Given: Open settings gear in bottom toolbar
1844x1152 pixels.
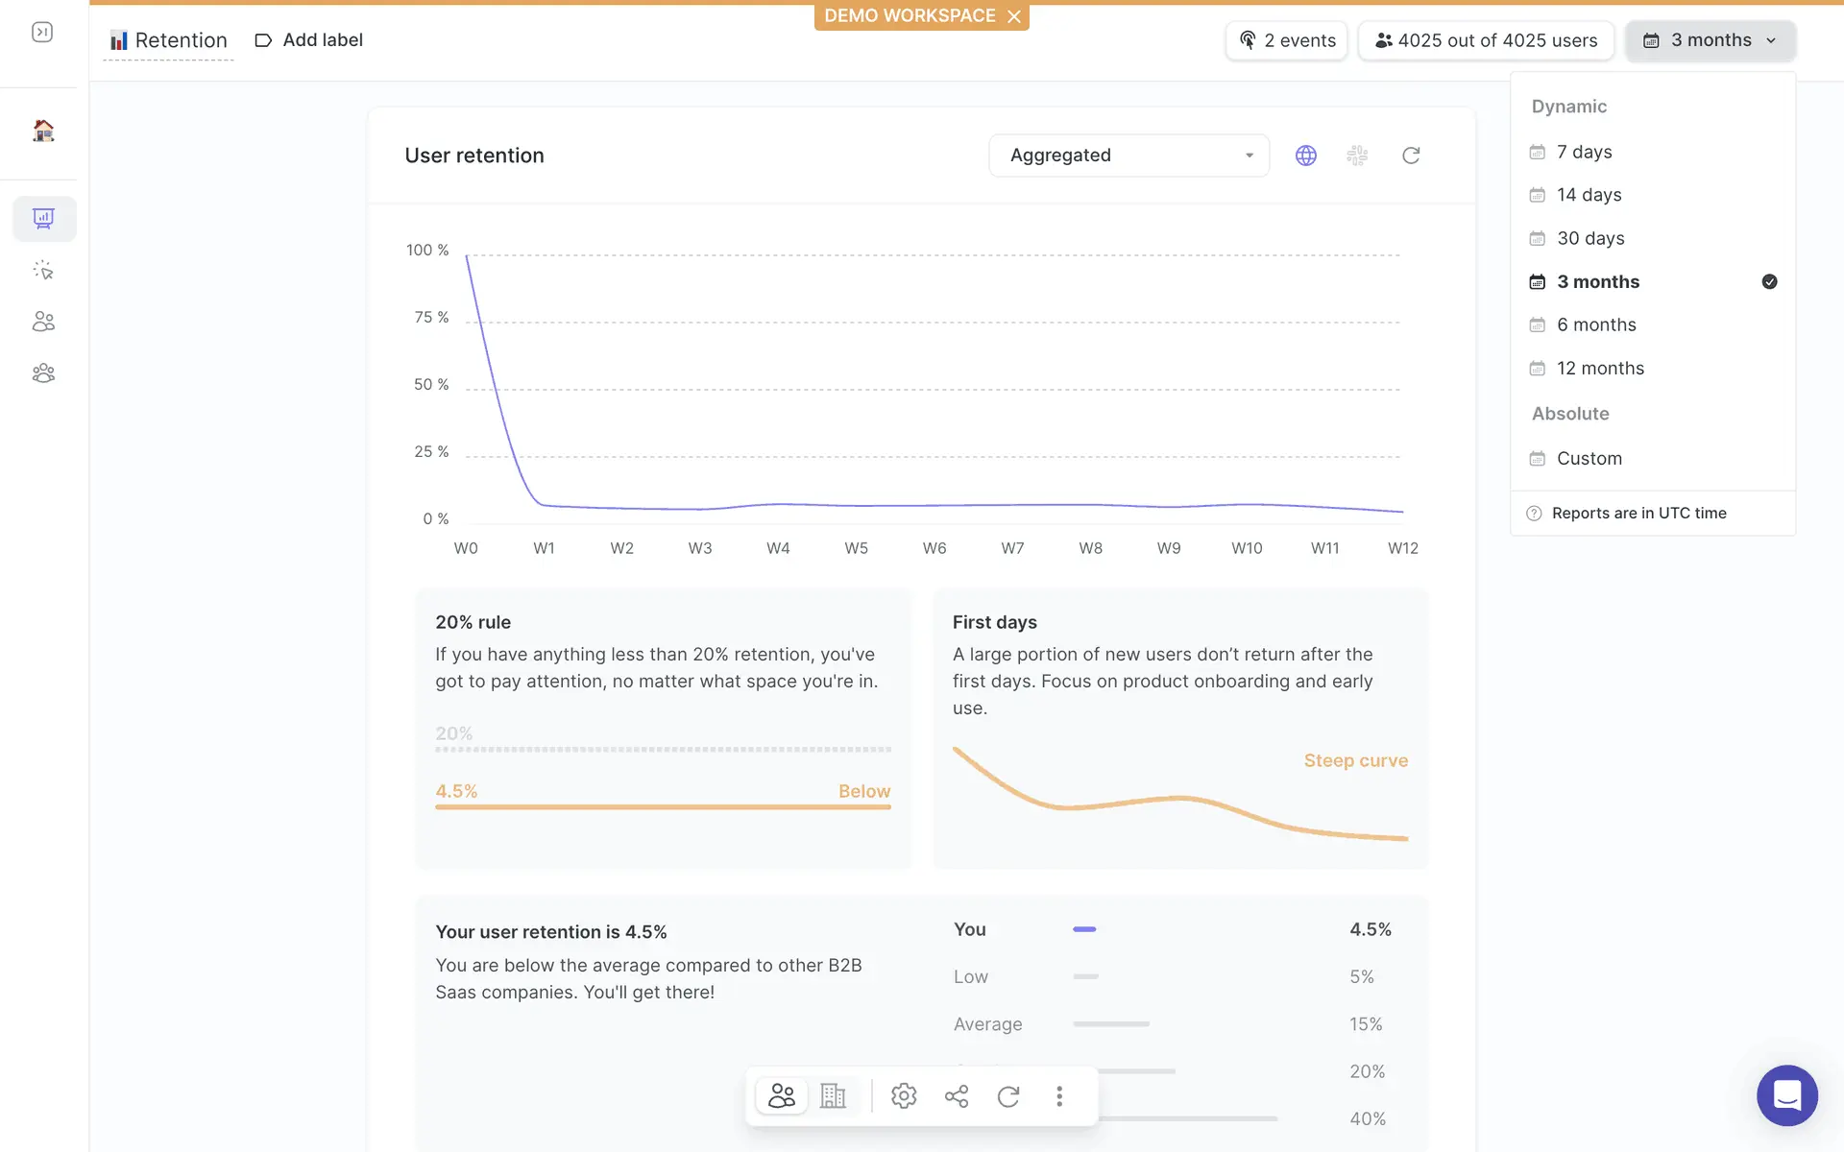Looking at the screenshot, I should [903, 1095].
